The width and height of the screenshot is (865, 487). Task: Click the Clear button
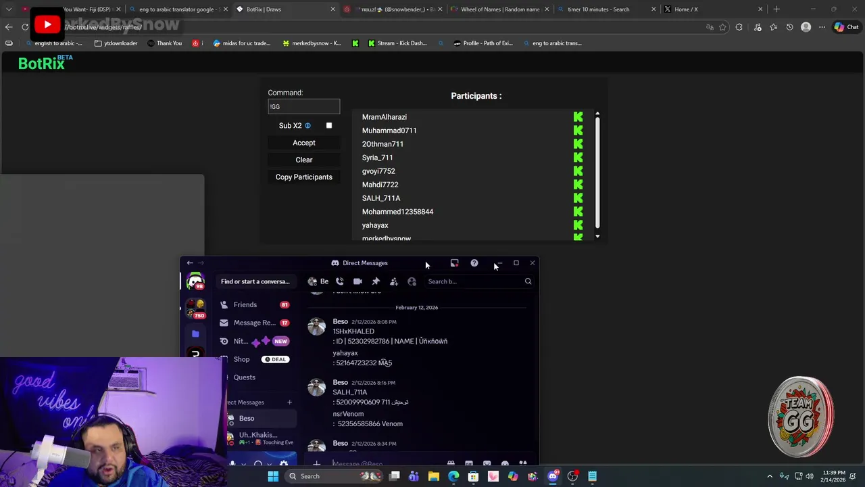pos(304,160)
